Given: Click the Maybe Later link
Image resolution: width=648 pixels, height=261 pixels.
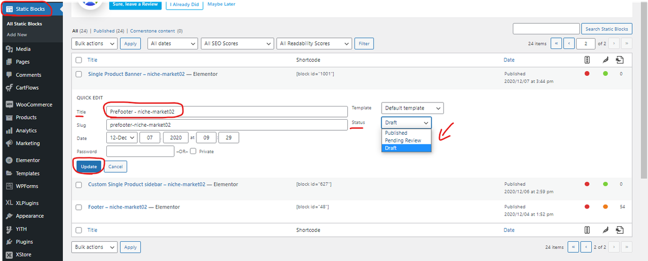Looking at the screenshot, I should pyautogui.click(x=221, y=4).
